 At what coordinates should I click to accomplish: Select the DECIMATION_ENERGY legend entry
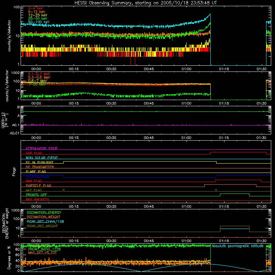(44, 212)
